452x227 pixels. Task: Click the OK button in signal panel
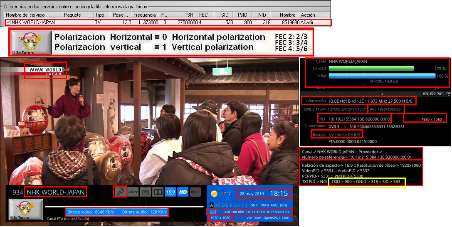439,94
